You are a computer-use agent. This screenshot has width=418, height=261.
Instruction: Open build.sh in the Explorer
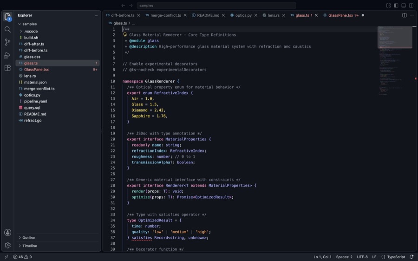click(58, 38)
